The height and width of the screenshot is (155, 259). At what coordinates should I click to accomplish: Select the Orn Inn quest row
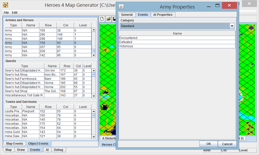coord(48,70)
